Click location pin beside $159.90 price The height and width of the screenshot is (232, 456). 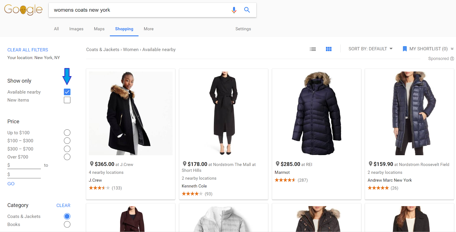[x=370, y=164]
